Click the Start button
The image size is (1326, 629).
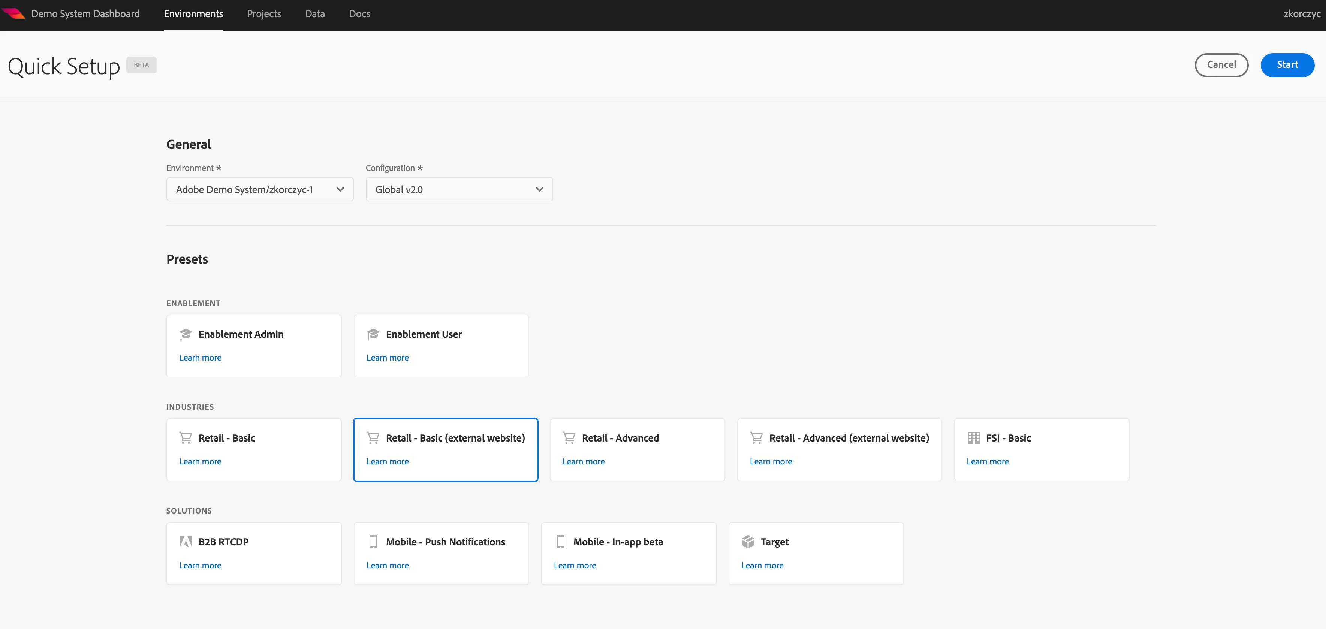(1287, 65)
